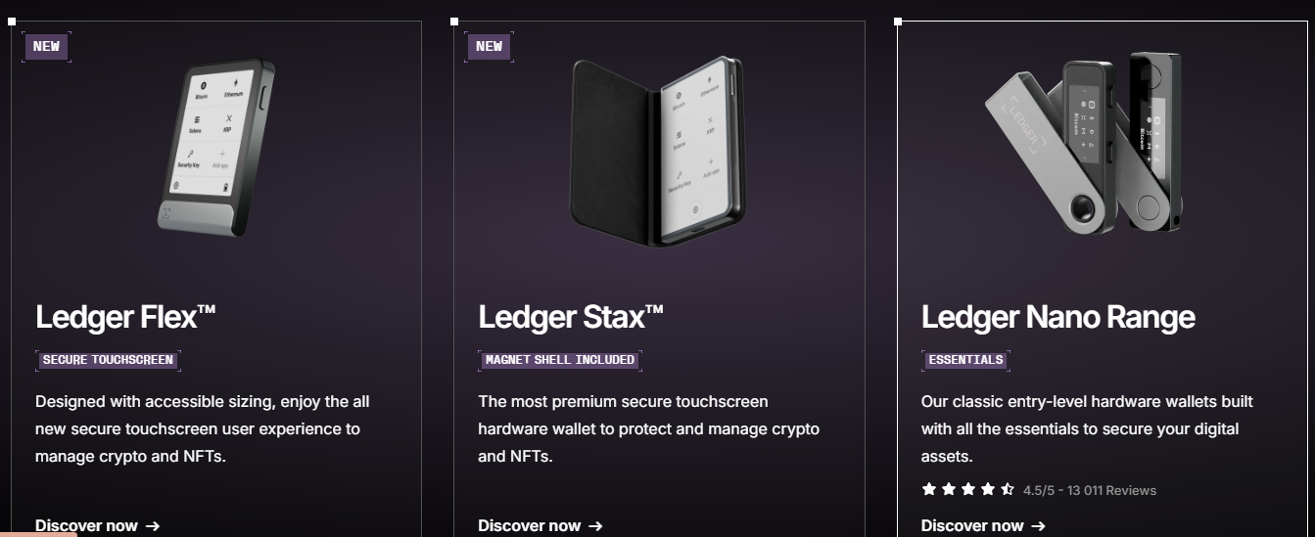This screenshot has width=1315, height=537.
Task: Click the NEW badge on Ledger Stax card
Action: click(489, 46)
